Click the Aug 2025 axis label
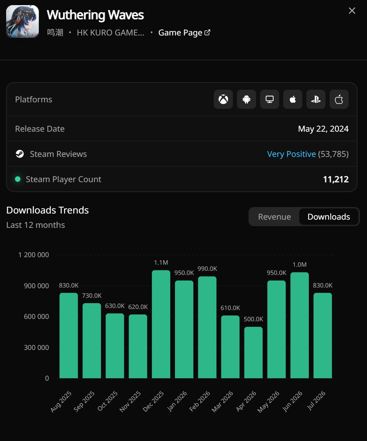The height and width of the screenshot is (441, 367). [x=61, y=401]
